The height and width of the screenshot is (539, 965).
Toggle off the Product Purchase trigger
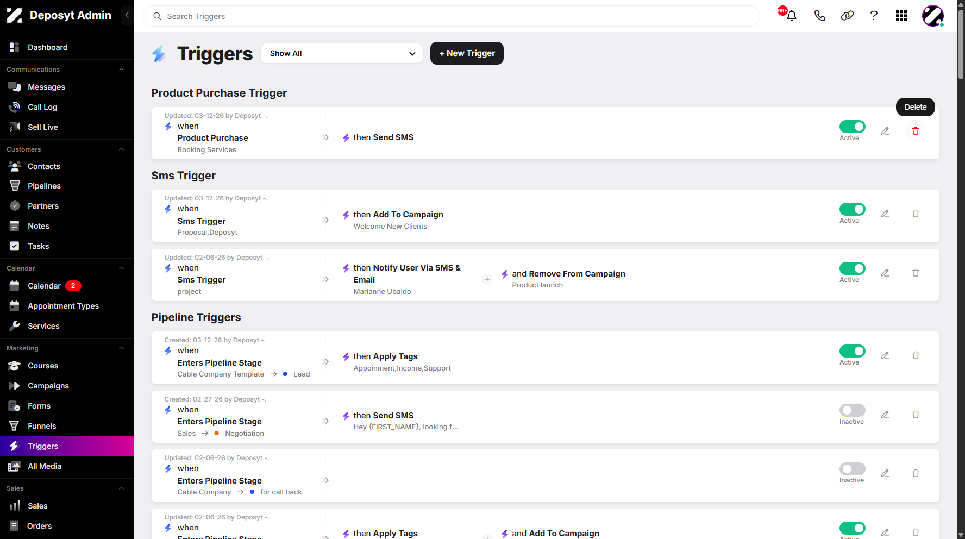pos(853,127)
